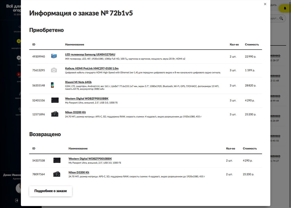Image resolution: width=291 pixels, height=208 pixels.
Task: Open Кабель HDMI ProLink HMC297-0100 link
Action: 92,68
